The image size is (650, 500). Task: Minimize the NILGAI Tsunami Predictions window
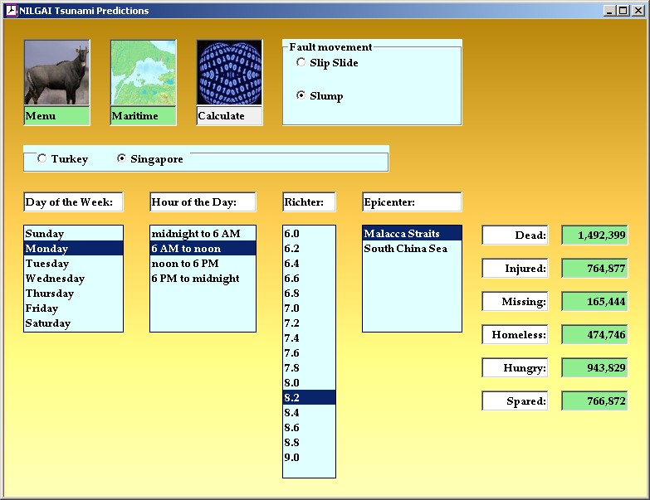click(x=609, y=11)
